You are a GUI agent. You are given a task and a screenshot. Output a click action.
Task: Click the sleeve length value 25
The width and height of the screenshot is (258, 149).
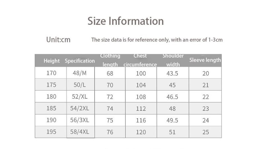coord(206,132)
